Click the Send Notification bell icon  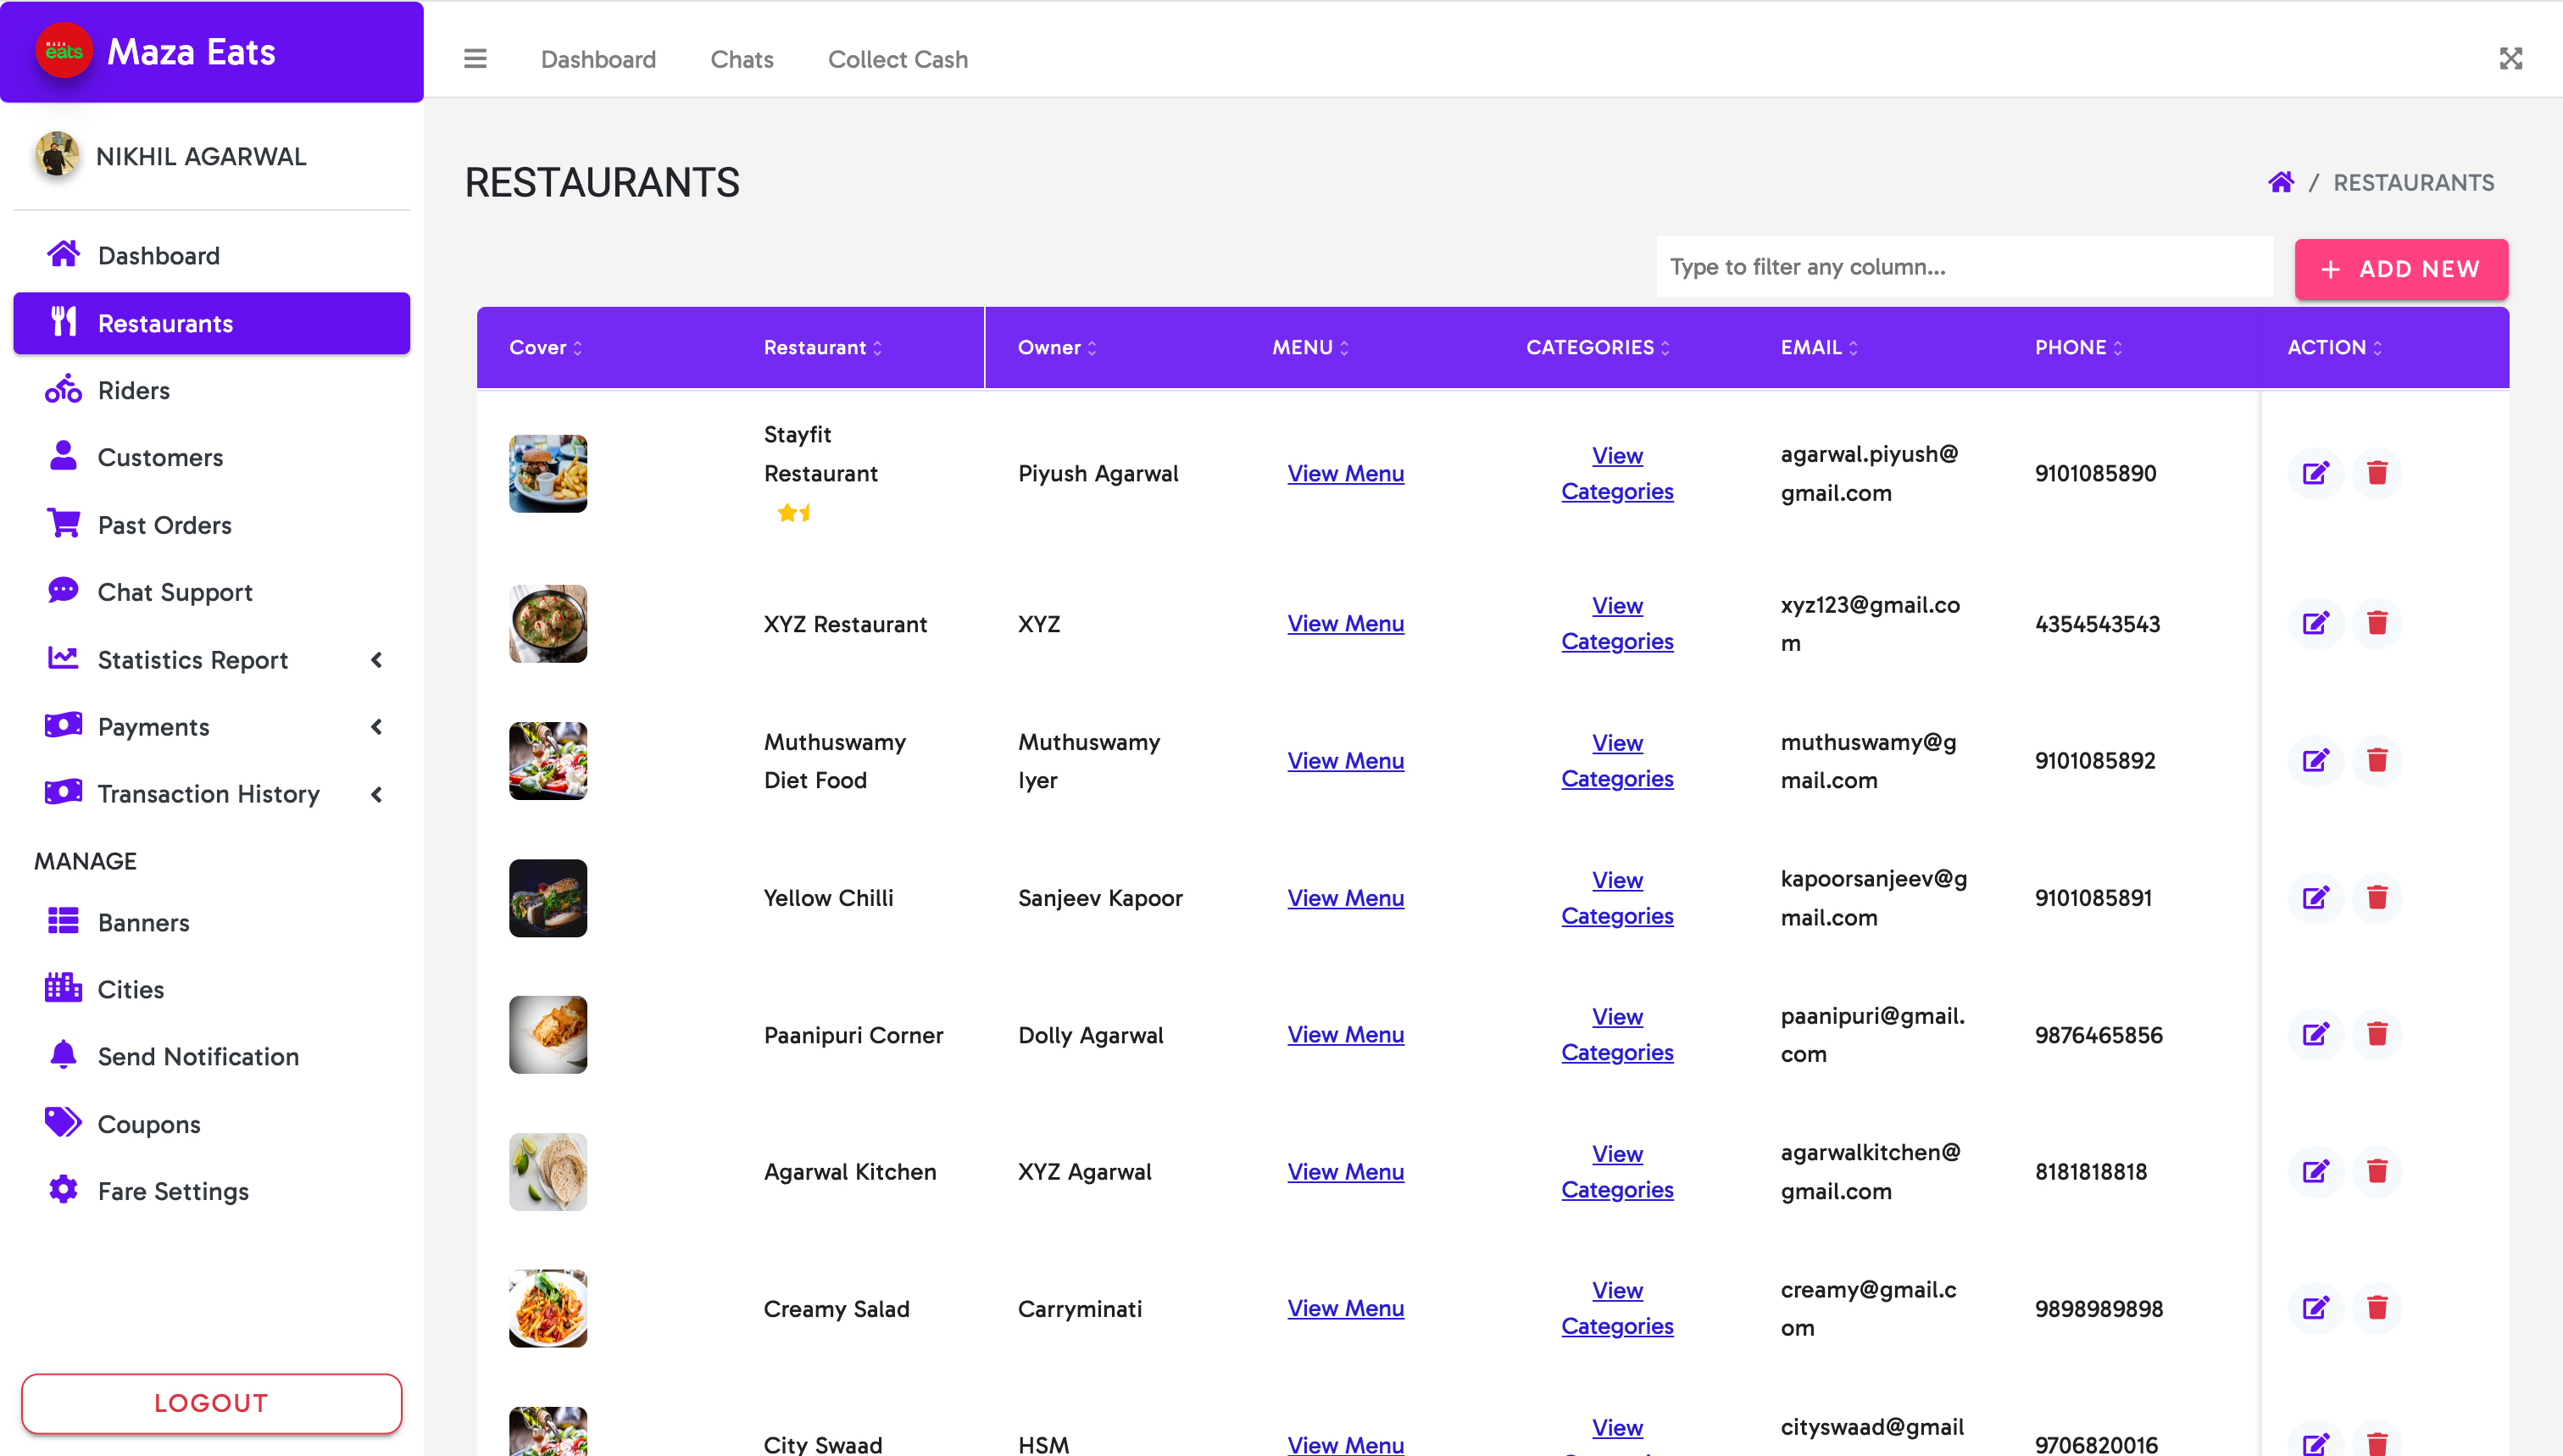tap(62, 1055)
